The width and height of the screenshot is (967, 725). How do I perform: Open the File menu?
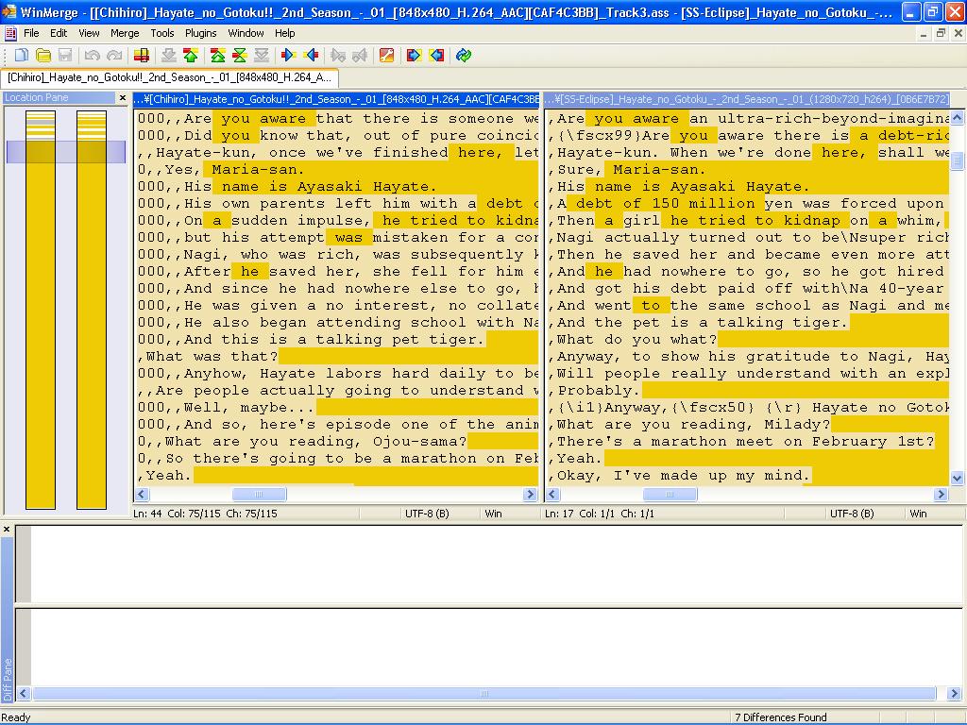point(31,33)
